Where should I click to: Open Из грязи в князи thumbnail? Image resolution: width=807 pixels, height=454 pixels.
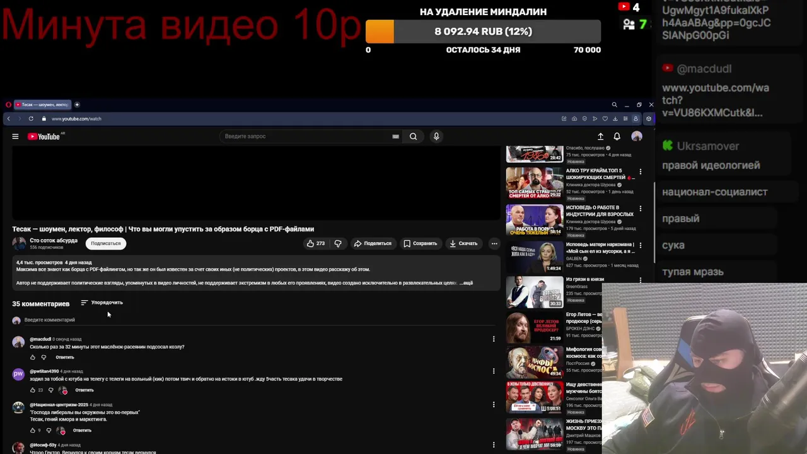coord(535,292)
